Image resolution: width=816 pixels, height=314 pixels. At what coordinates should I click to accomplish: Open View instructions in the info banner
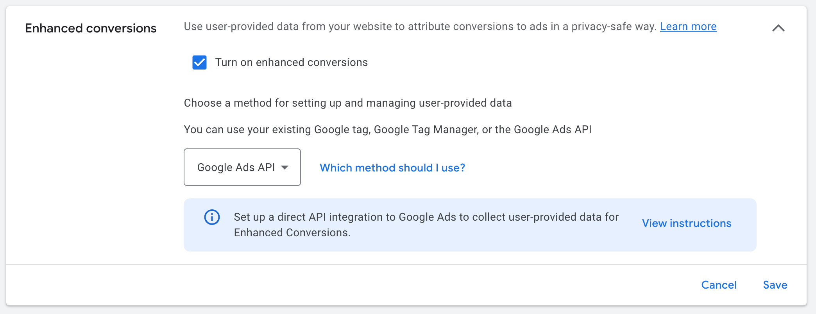(x=686, y=223)
